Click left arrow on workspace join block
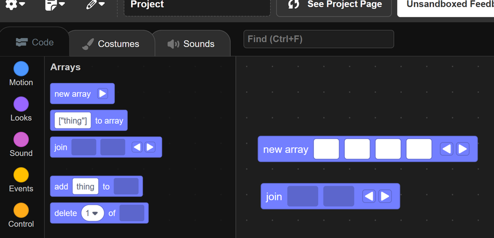 [370, 196]
